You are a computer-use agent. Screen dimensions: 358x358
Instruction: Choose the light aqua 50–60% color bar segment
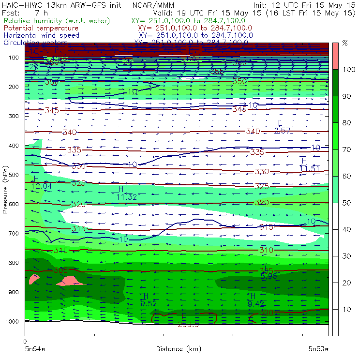(335, 190)
